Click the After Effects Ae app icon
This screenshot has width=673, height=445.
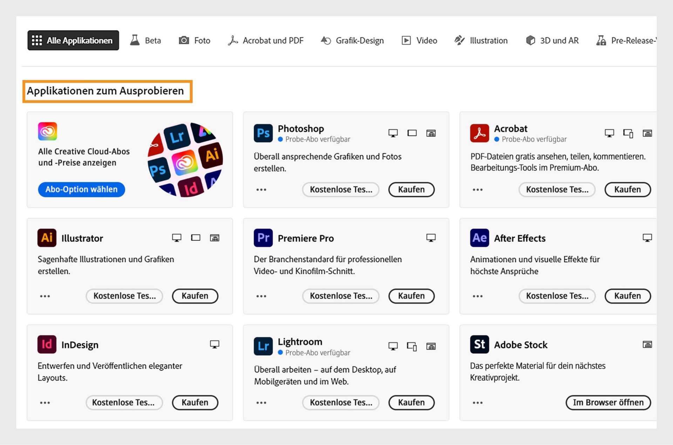pos(480,238)
